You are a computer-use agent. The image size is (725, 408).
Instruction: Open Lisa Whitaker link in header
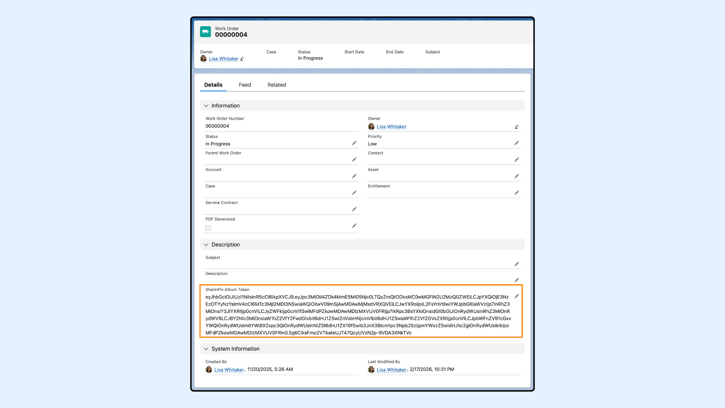pyautogui.click(x=224, y=59)
